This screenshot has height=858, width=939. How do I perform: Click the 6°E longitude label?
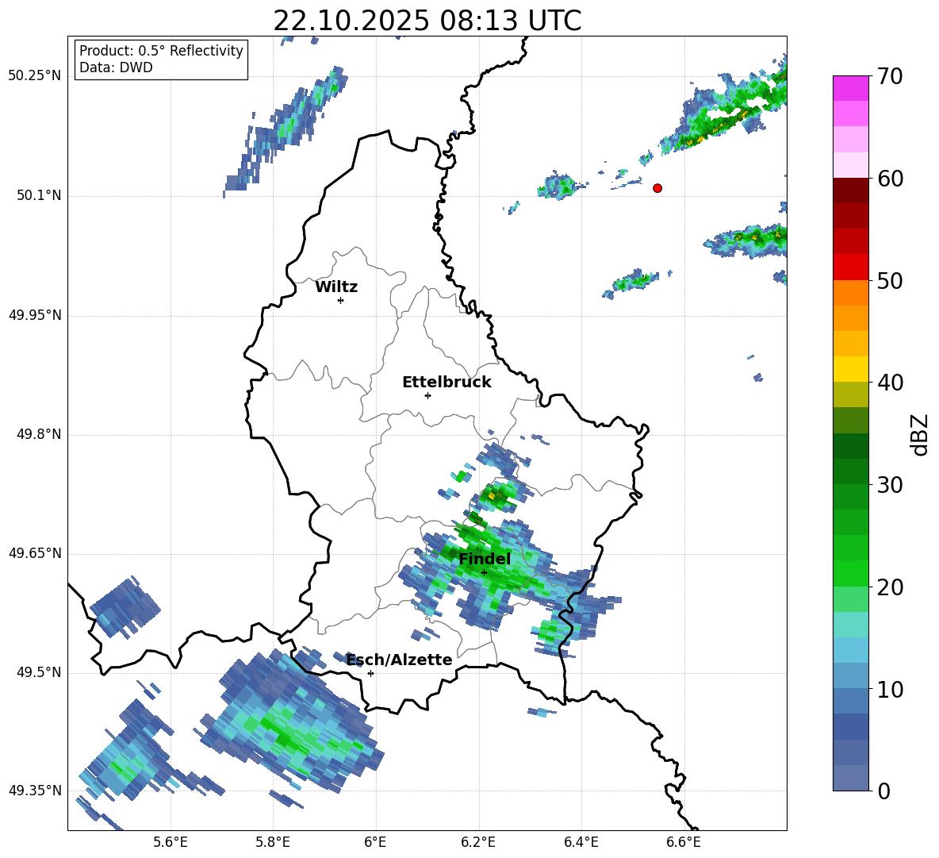(x=375, y=843)
